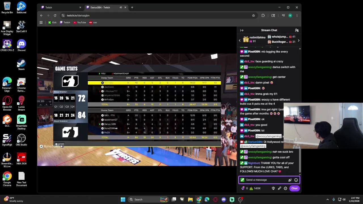Open DariusGBN's username in chat
363x204 pixels.
255,142
